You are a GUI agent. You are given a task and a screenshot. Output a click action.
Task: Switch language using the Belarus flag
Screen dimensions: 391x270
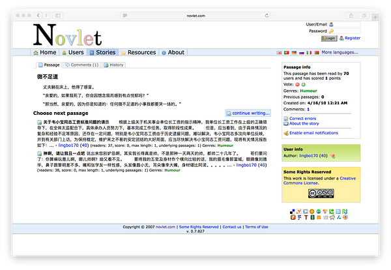coord(317,53)
